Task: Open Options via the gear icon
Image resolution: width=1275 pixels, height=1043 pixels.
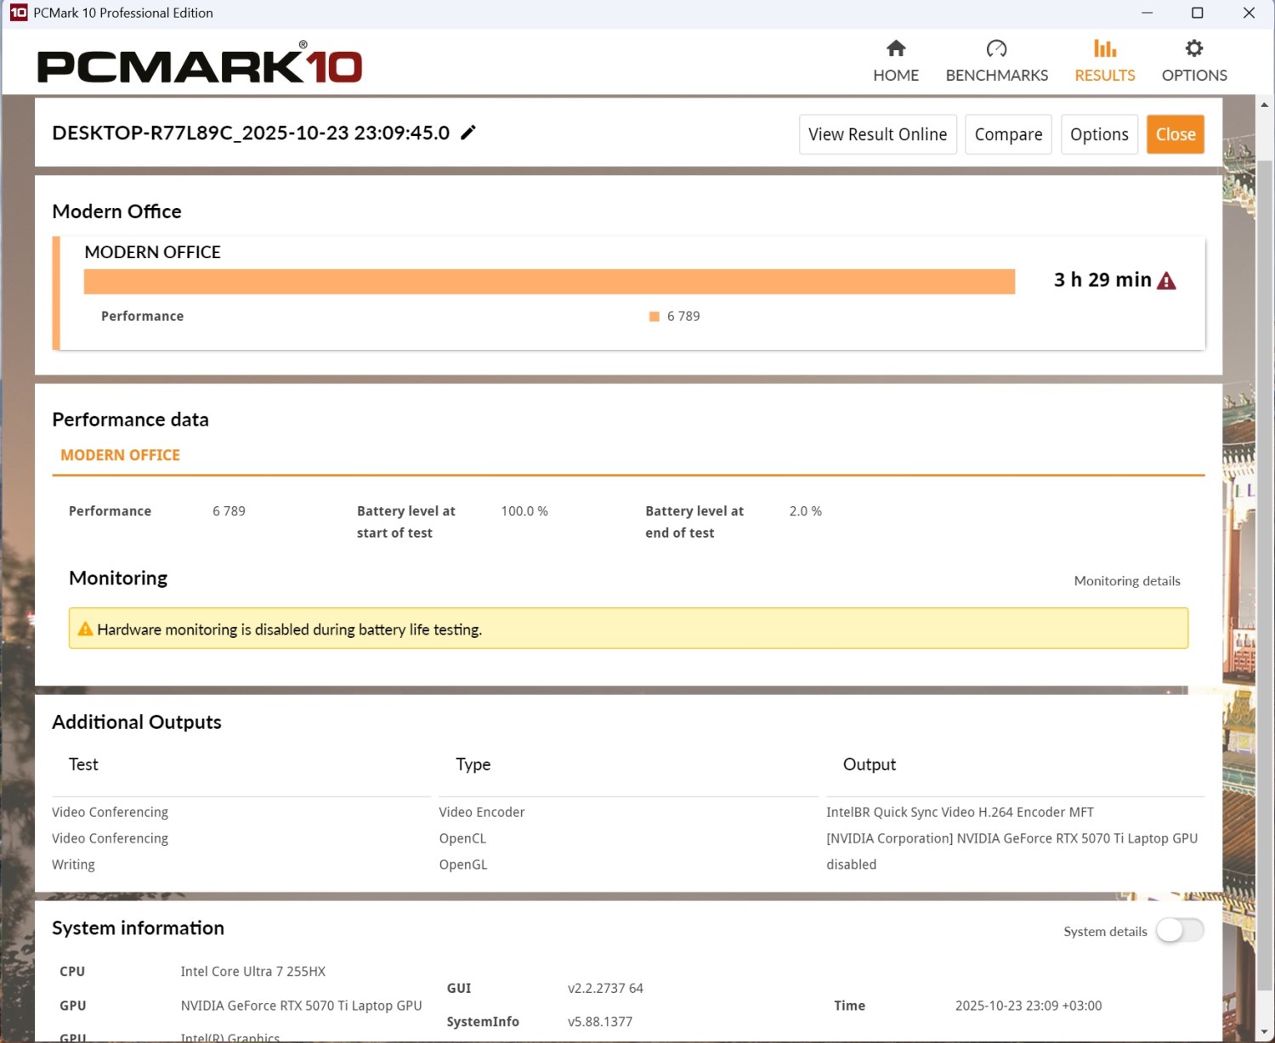Action: 1193,48
